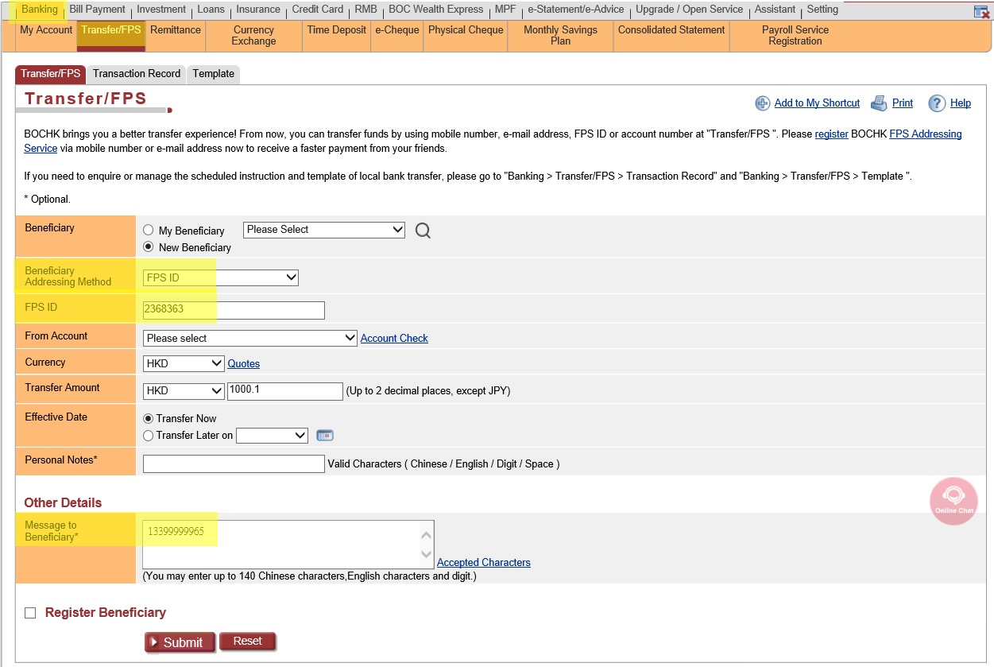Click the Account Check link
The height and width of the screenshot is (667, 994).
394,339
